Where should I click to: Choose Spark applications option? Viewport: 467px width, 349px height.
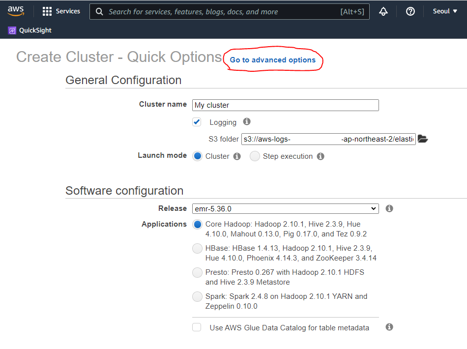point(197,296)
